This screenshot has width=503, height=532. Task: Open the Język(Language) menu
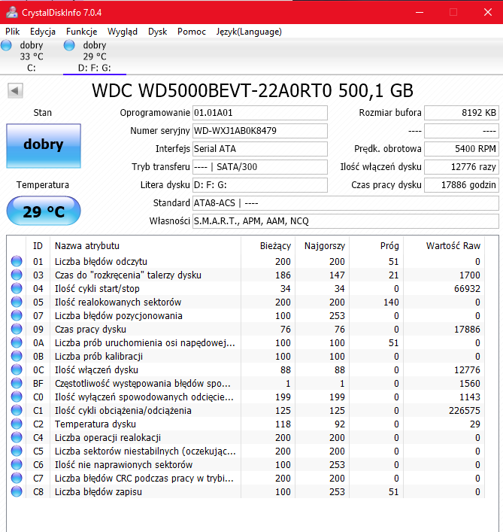click(249, 32)
